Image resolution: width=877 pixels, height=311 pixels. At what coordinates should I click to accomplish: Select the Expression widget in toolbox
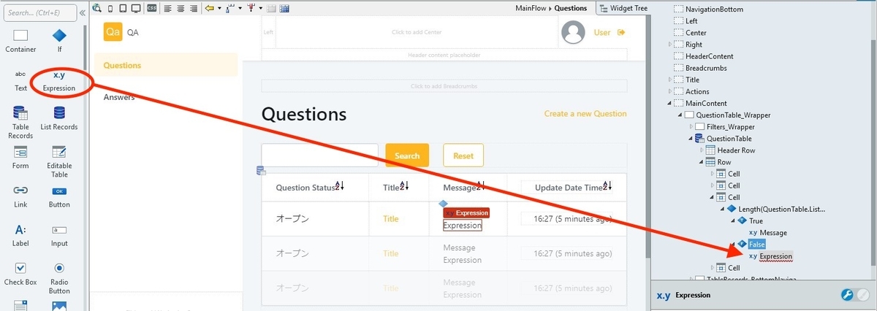click(x=59, y=80)
